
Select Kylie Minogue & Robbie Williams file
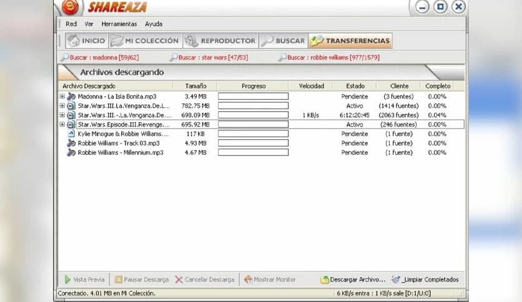pos(123,134)
